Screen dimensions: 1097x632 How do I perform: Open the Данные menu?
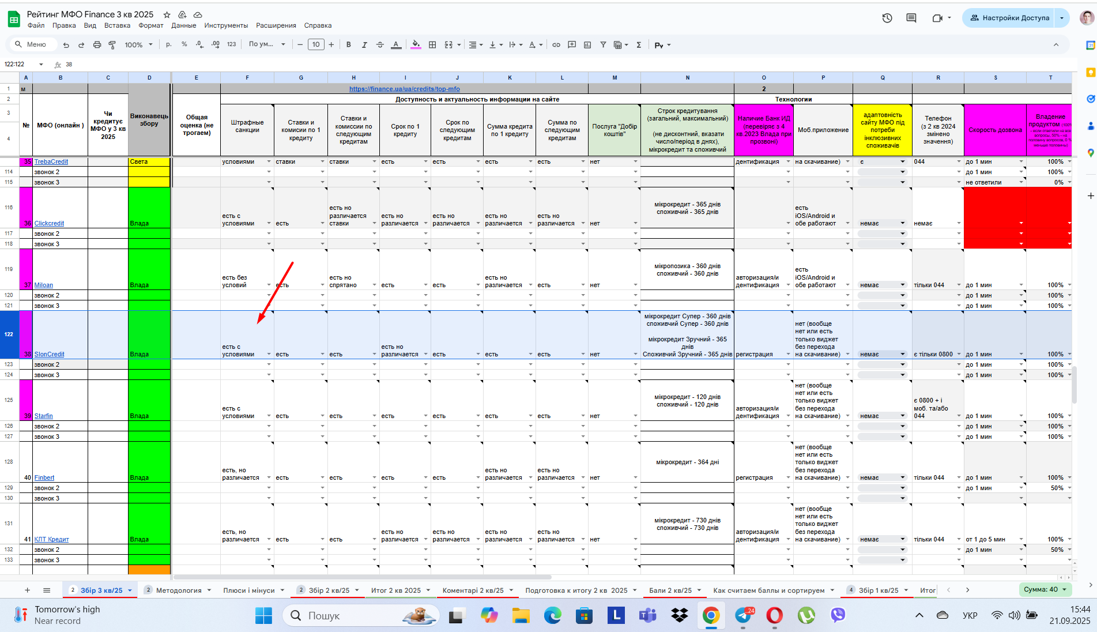pyautogui.click(x=184, y=25)
